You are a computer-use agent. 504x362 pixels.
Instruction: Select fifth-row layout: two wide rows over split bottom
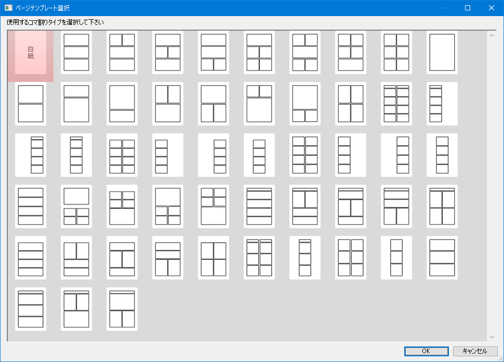coord(168,258)
